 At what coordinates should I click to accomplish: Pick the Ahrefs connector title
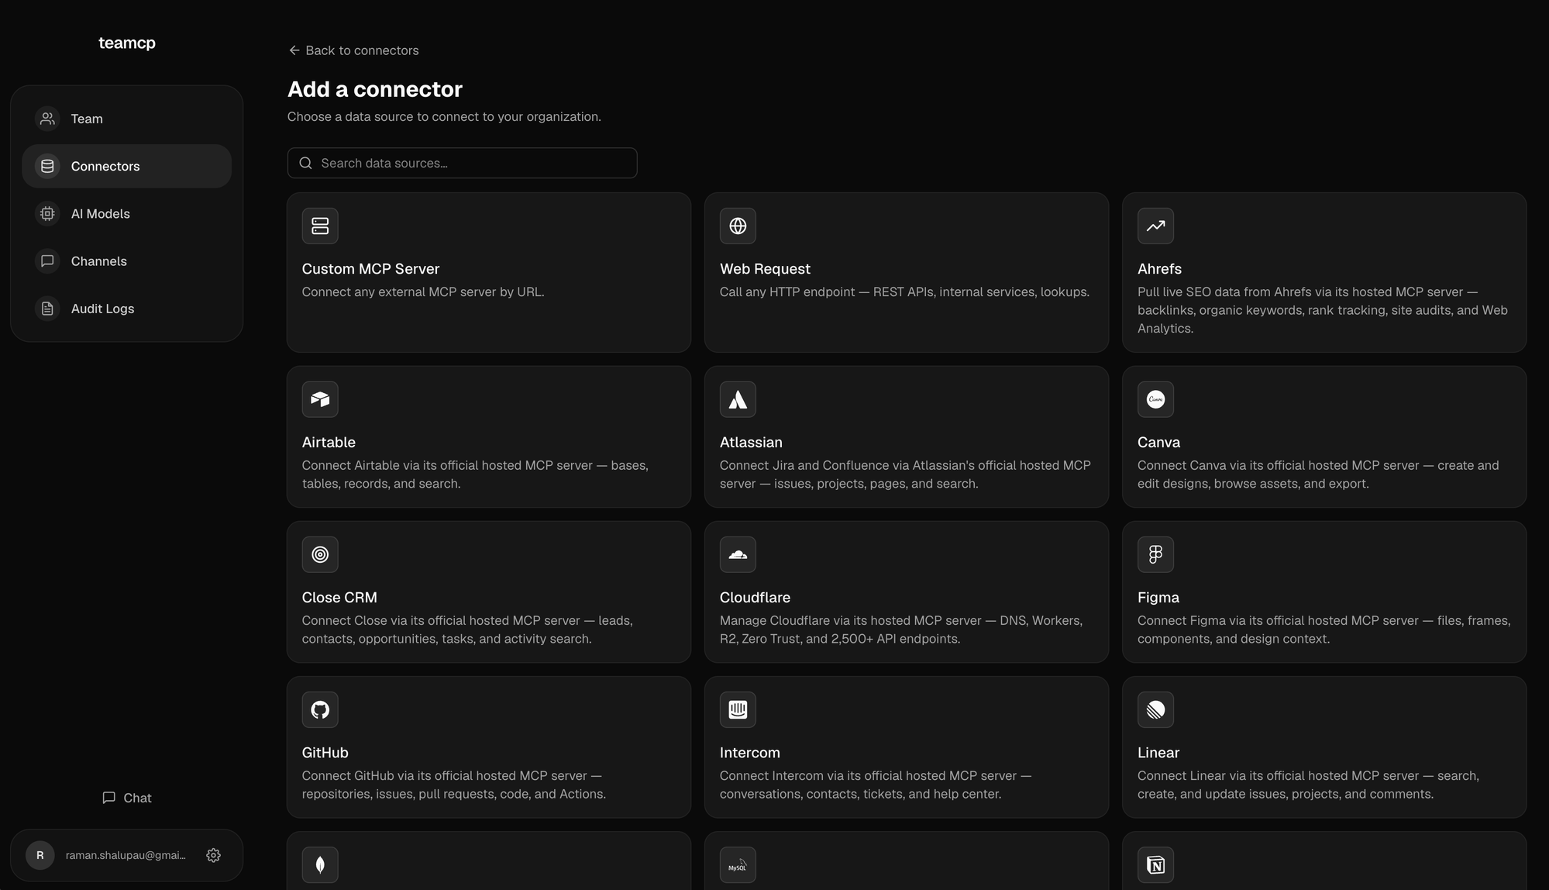pos(1159,269)
